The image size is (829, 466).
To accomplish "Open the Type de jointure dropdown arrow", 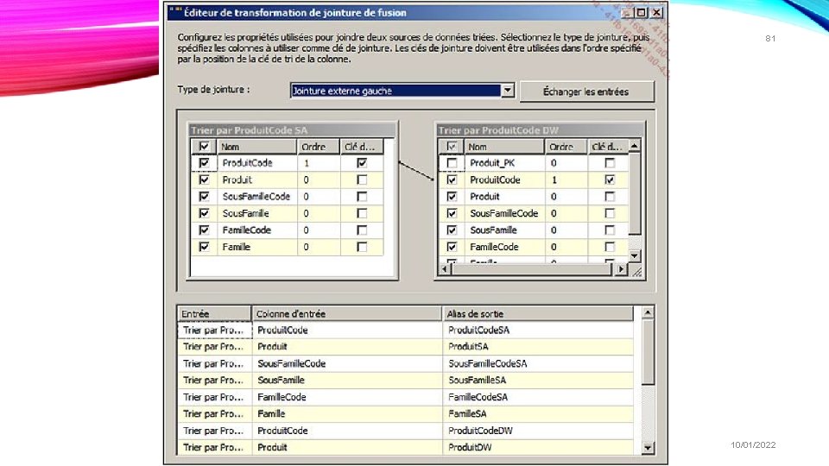I will click(508, 91).
